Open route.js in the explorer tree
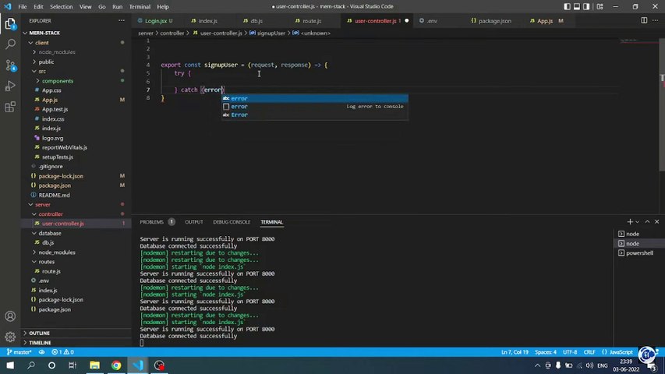The height and width of the screenshot is (374, 665). point(51,271)
